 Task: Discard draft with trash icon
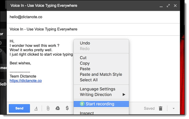pyautogui.click(x=161, y=108)
